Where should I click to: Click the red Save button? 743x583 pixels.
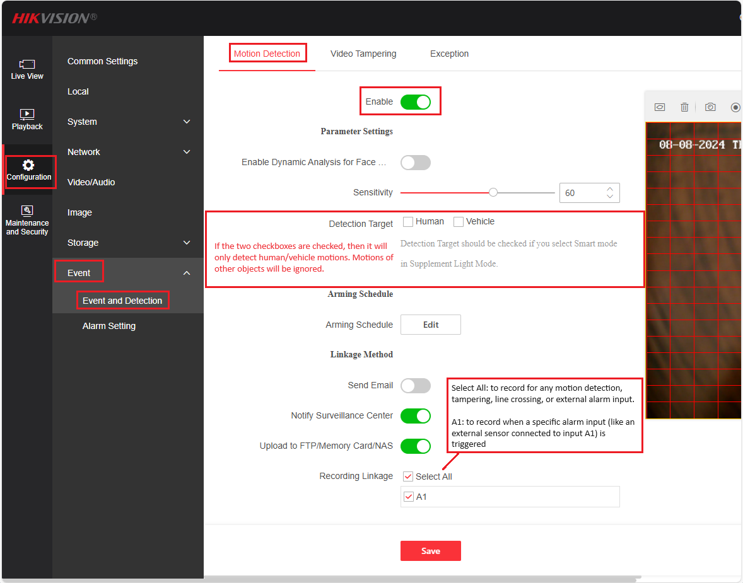(430, 551)
